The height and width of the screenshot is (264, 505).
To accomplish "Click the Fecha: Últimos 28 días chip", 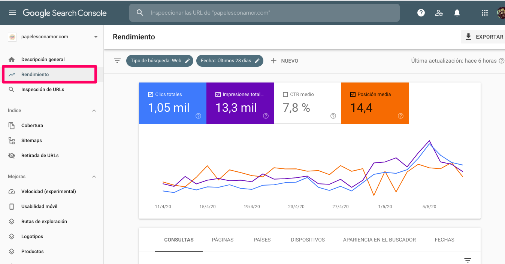I will (x=230, y=61).
